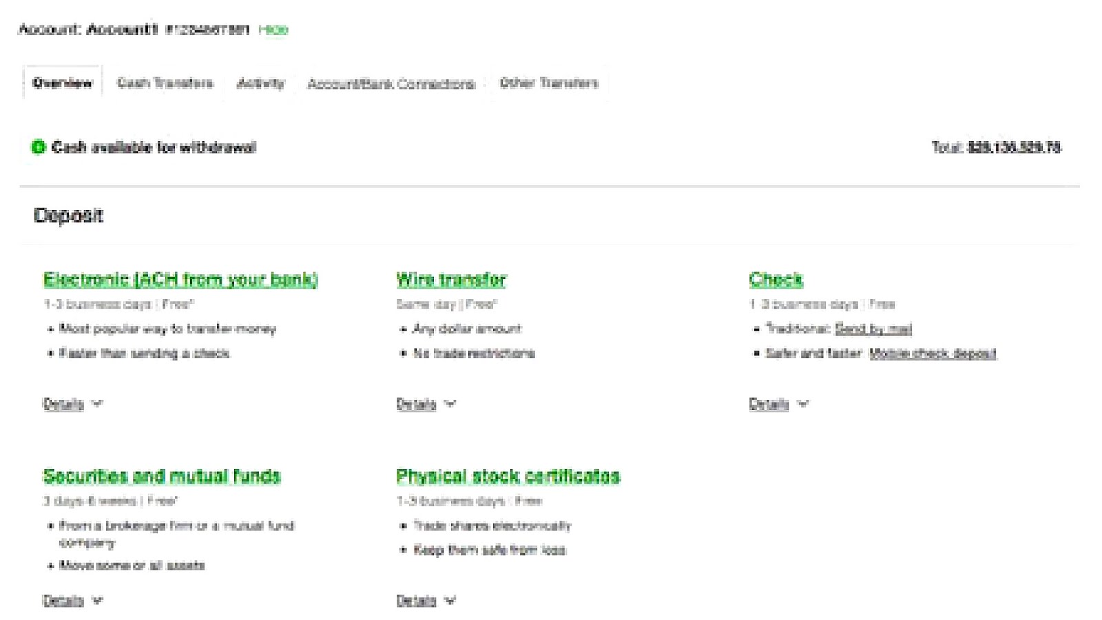Select the Check deposit option
Screen dimensions: 1102x620
(776, 280)
